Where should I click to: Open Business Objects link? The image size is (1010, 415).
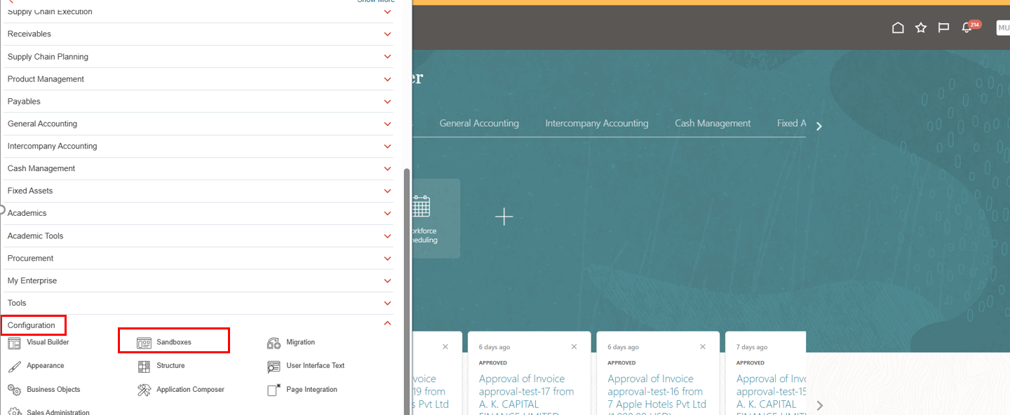[x=53, y=389]
